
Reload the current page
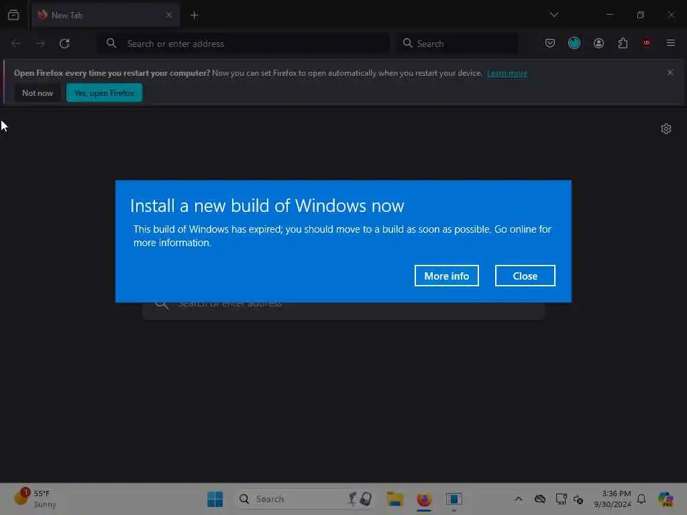64,44
